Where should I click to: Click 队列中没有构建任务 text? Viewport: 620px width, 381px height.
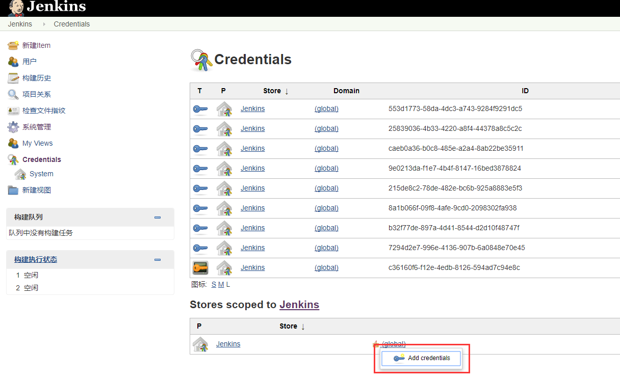point(41,233)
